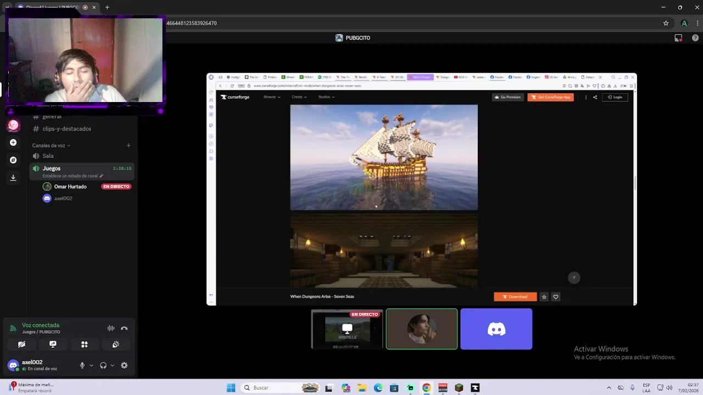Open the Windows Start menu
Viewport: 703px width, 395px height.
tap(231, 388)
